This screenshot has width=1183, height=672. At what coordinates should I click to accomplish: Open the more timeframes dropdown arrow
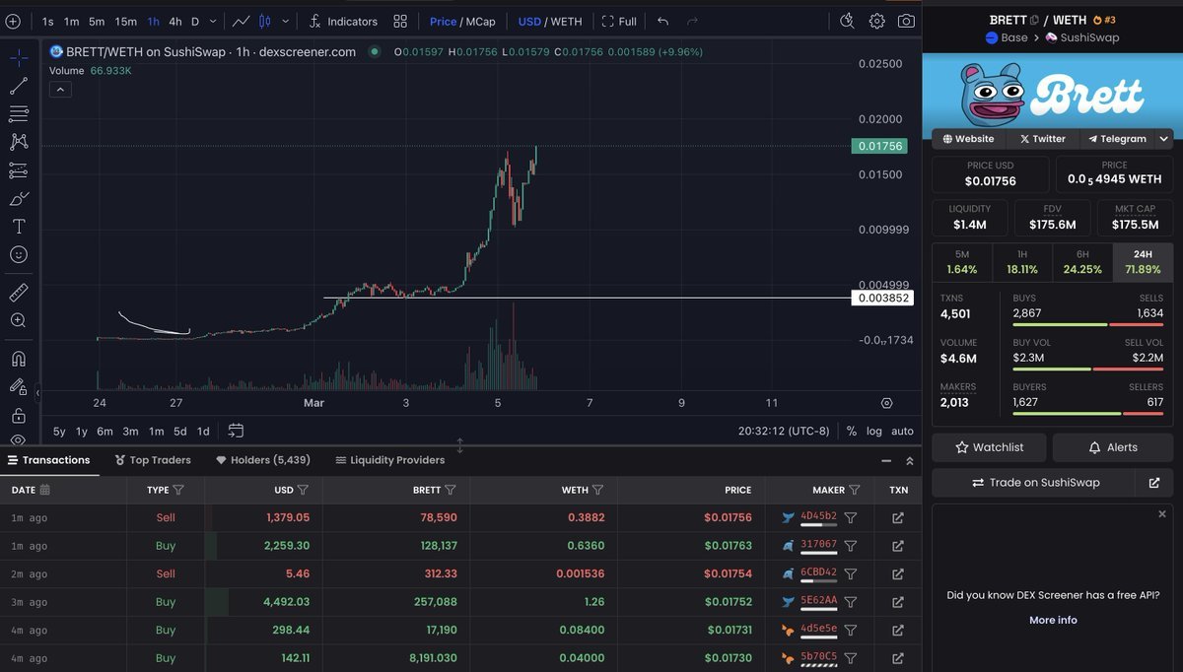pyautogui.click(x=215, y=21)
